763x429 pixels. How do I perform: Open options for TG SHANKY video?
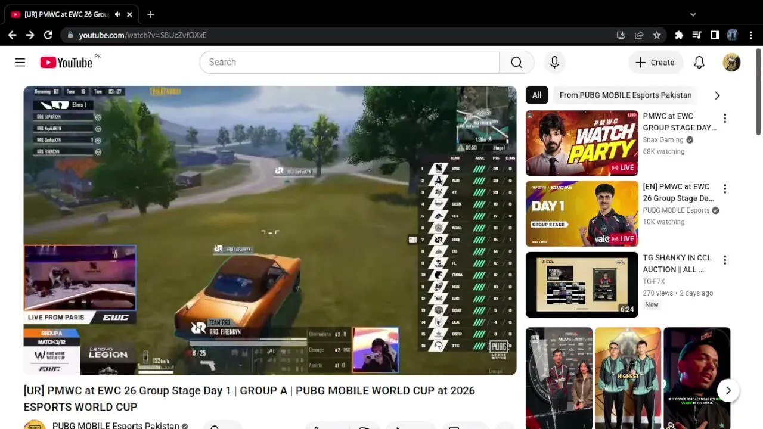click(725, 260)
